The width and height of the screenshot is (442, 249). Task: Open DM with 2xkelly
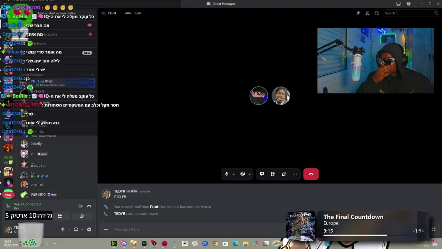[57, 144]
